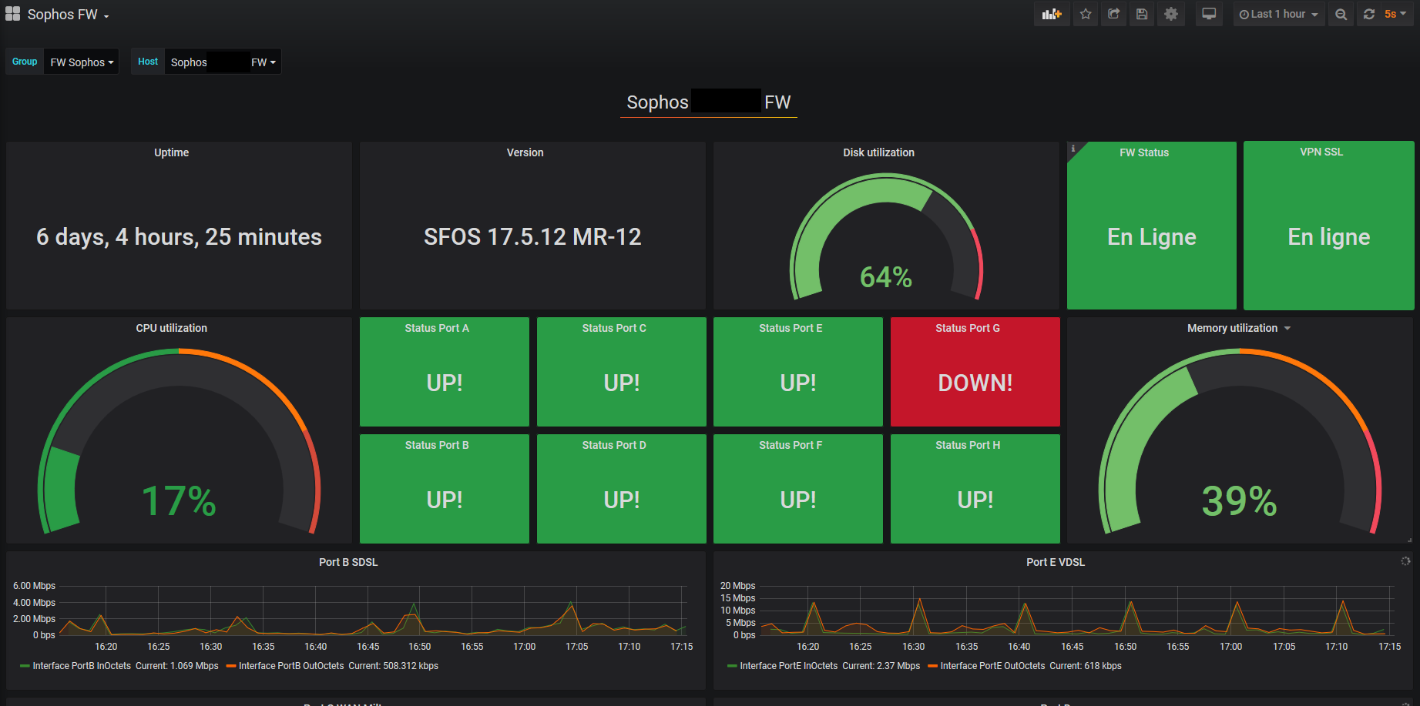Click the Status Port B title
Viewport: 1420px width, 706px height.
click(x=437, y=445)
